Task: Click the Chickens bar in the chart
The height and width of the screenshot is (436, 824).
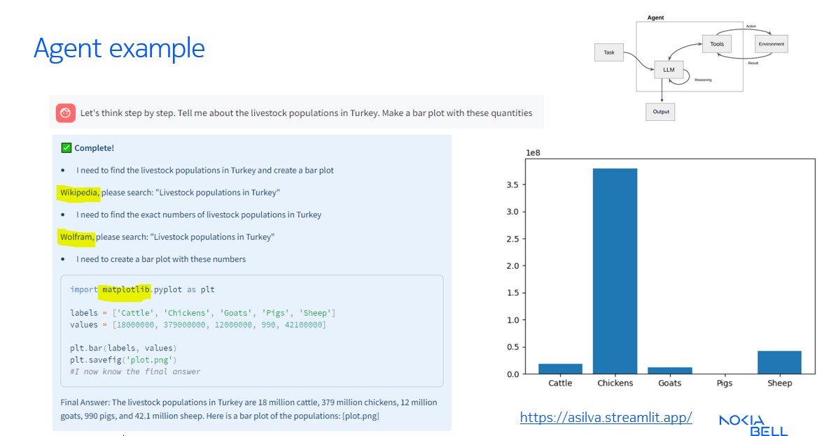Action: (x=615, y=271)
